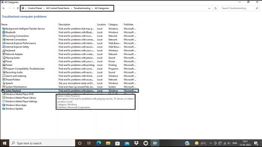262x147 pixels.
Task: Navigate to Troubleshooting breadcrumb
Action: tap(82, 8)
